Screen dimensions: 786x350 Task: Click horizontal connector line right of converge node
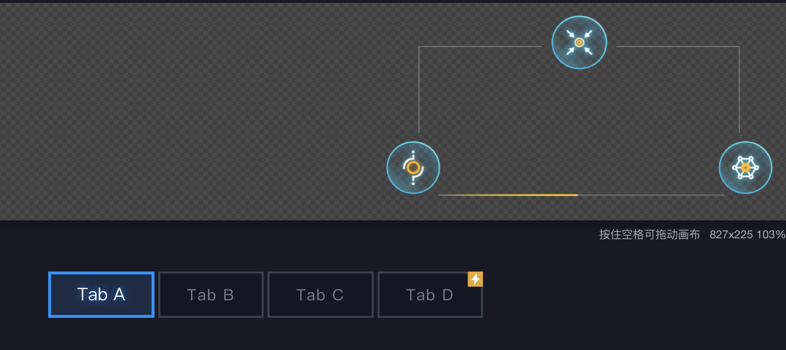pos(678,47)
